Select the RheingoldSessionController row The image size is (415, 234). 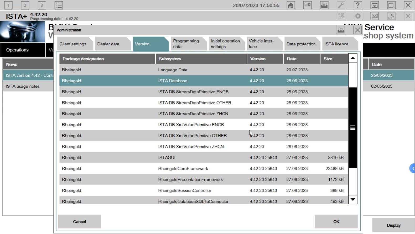coord(204,190)
